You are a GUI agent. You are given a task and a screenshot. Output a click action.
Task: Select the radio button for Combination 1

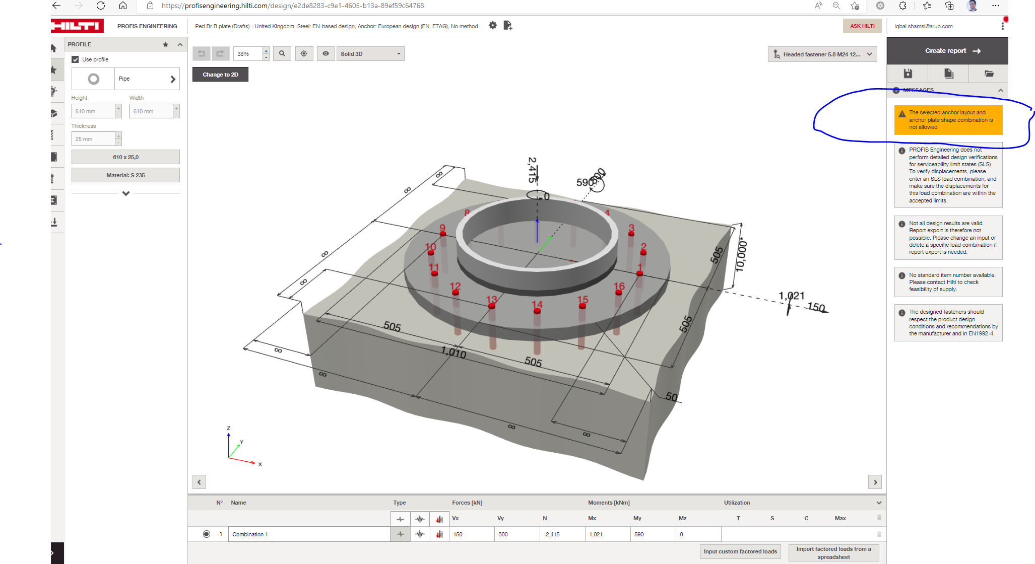207,534
